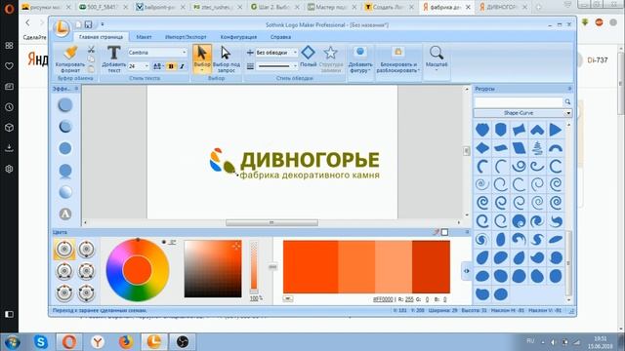Viewport: 625px width, 351px height.
Task: Click the Add Text big T icon
Action: coord(113,53)
